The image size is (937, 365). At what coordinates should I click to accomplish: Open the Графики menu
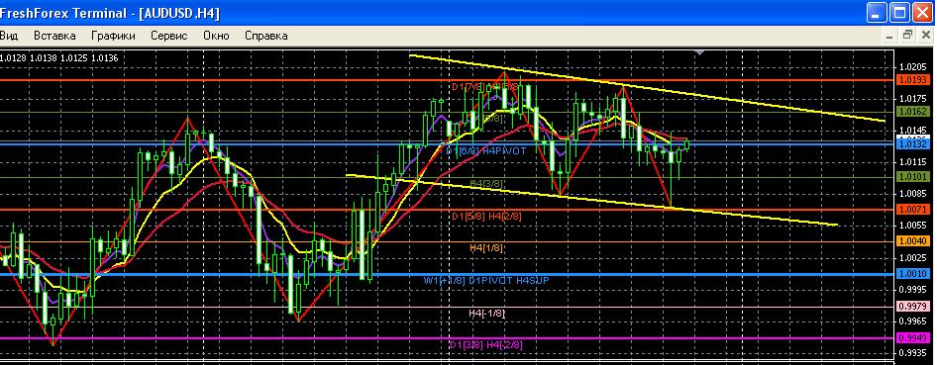[113, 36]
